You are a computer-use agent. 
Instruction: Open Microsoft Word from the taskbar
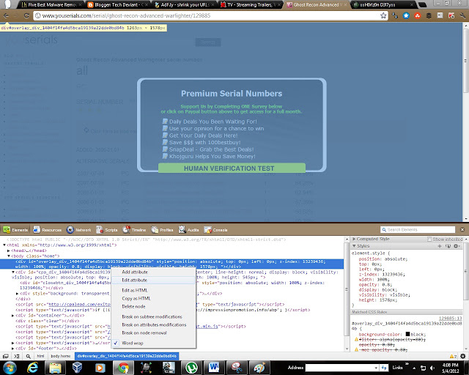[214, 368]
